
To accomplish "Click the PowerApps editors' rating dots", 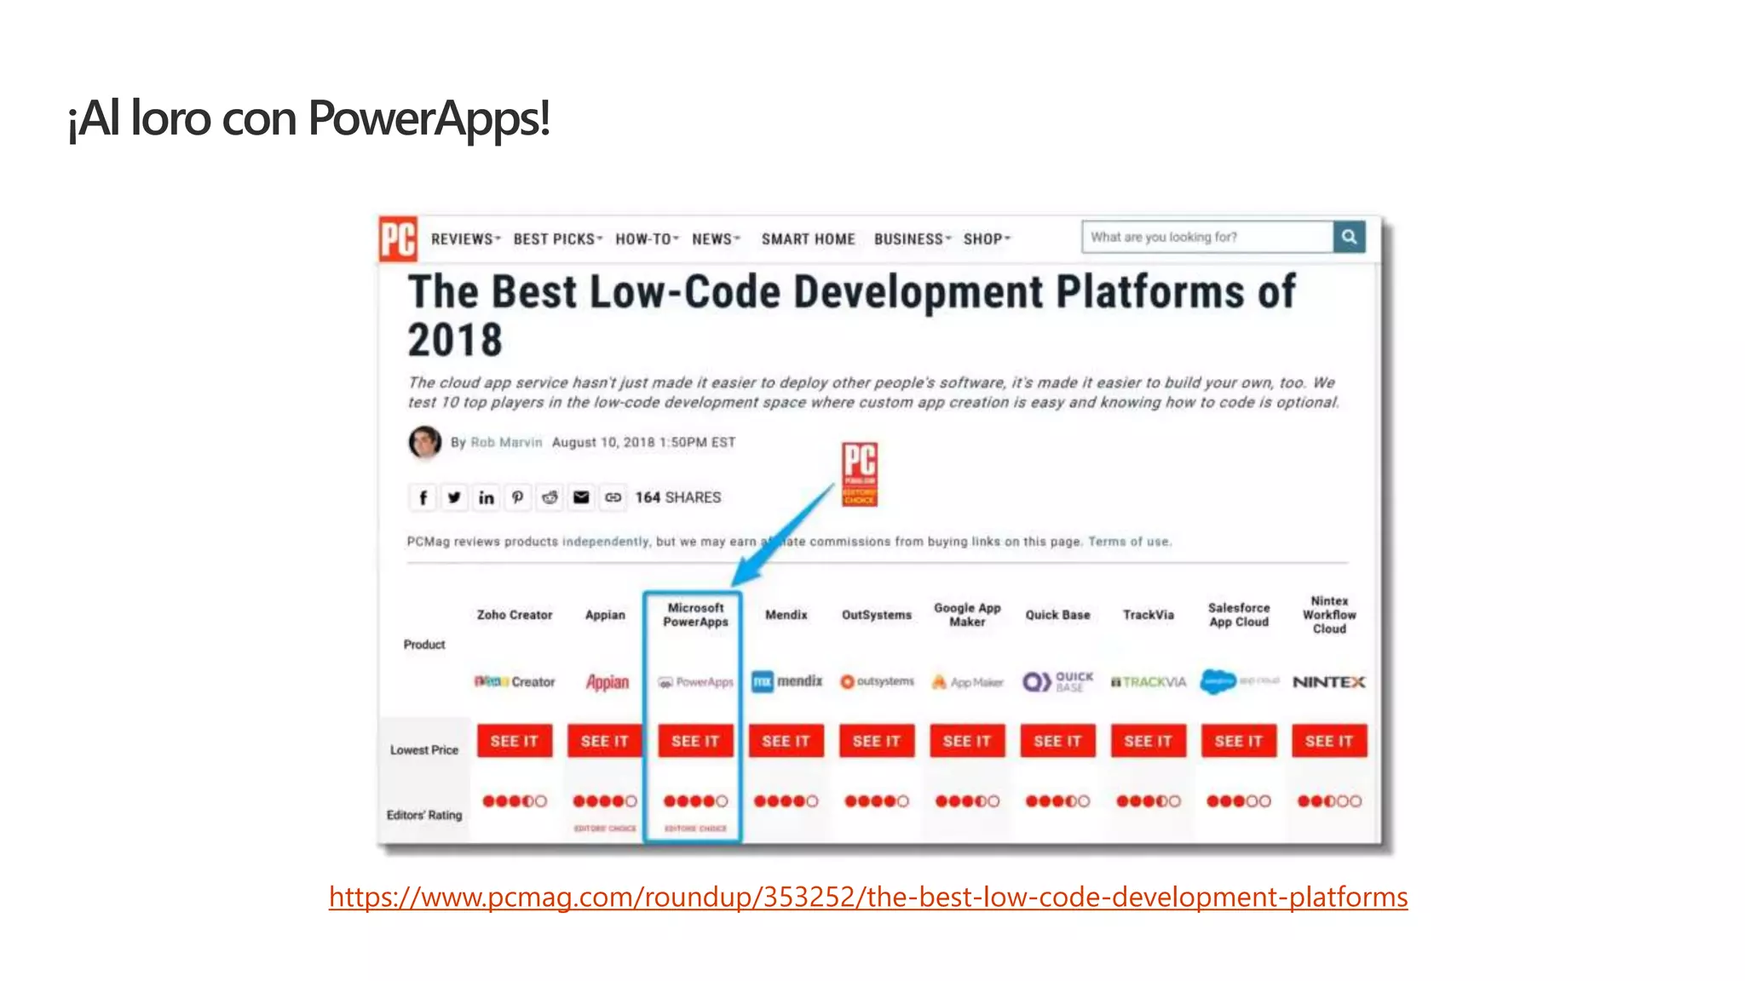I will click(x=695, y=801).
